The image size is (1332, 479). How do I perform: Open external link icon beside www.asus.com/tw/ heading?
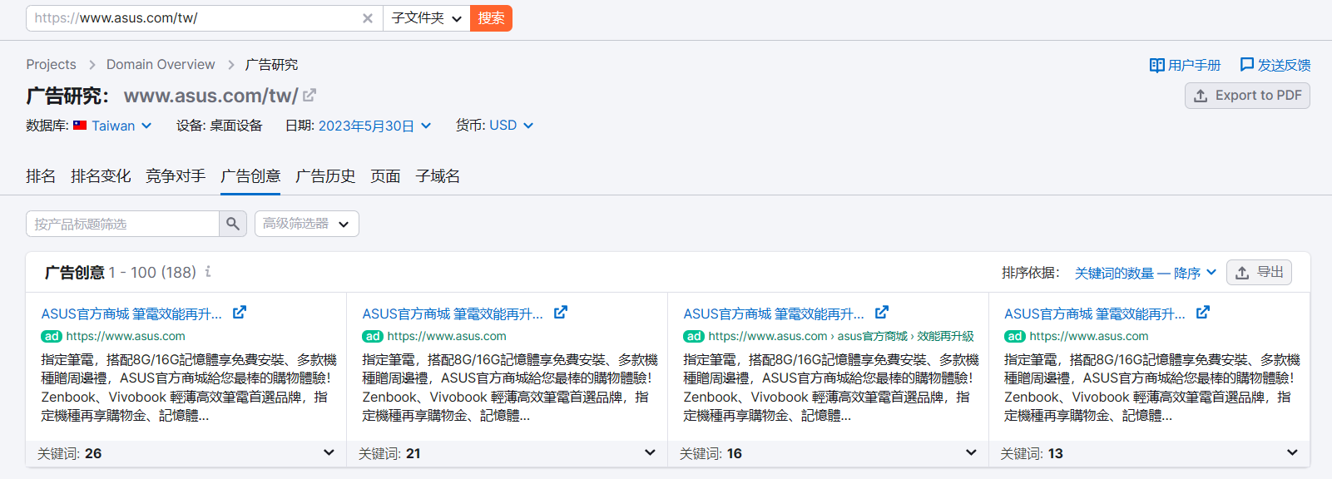[x=309, y=96]
